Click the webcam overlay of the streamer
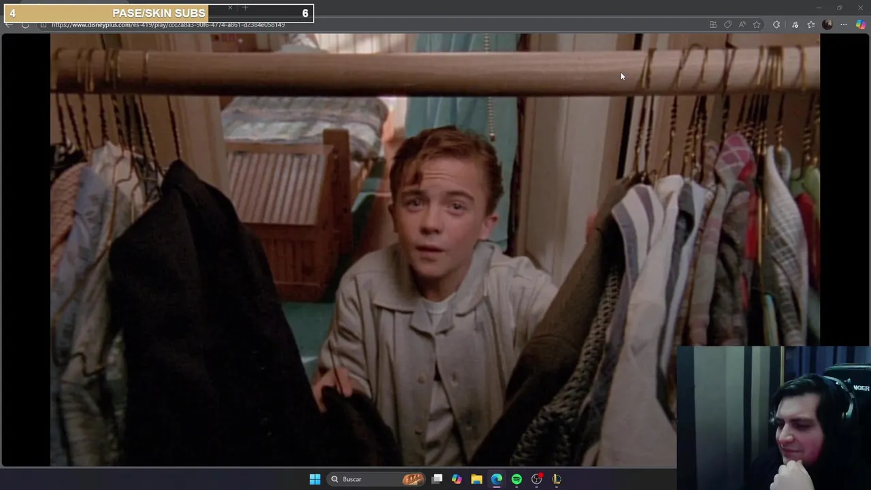Image resolution: width=871 pixels, height=490 pixels. coord(774,418)
